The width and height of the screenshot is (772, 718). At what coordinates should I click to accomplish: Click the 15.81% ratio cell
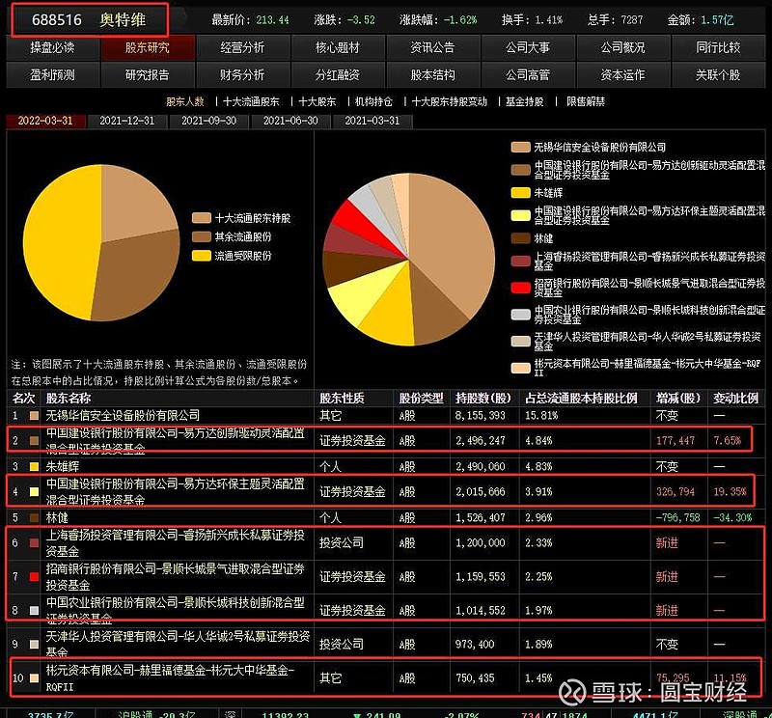coord(541,415)
